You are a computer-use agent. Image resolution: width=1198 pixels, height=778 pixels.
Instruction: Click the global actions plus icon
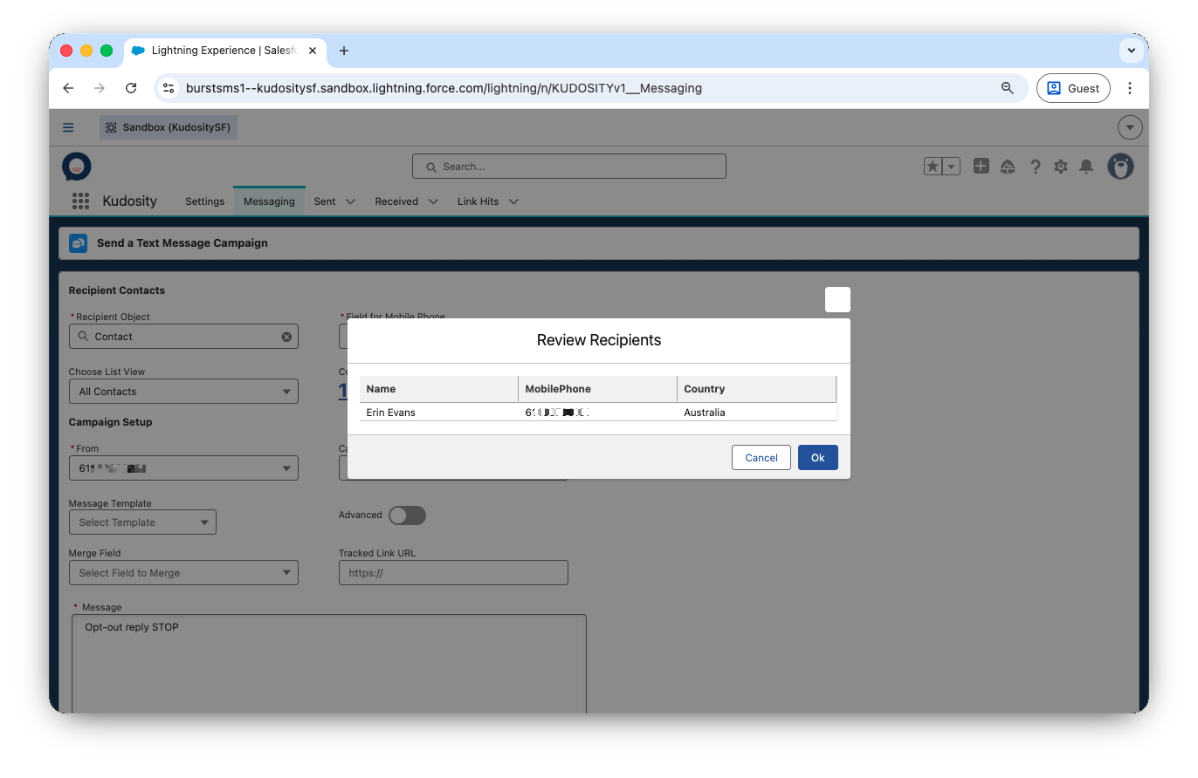click(981, 166)
